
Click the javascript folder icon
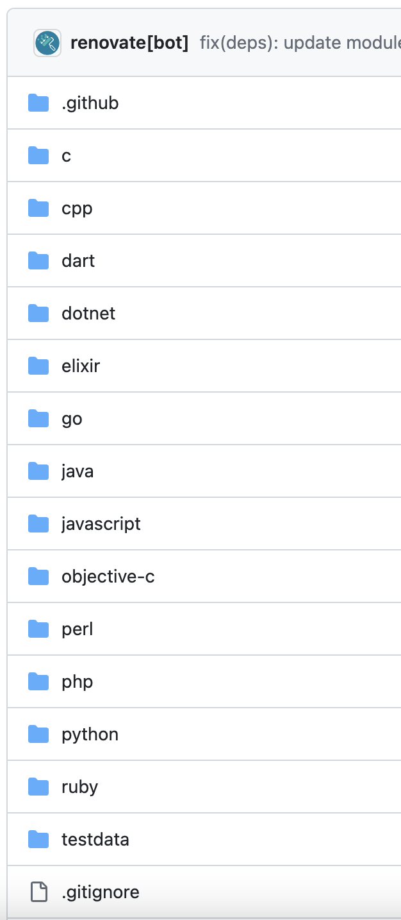pos(38,524)
